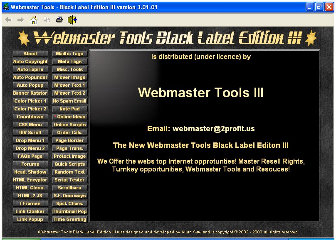Screen dimensions: 336x240
Task: Open the Thumbnail Pop tool
Action: coord(70,211)
